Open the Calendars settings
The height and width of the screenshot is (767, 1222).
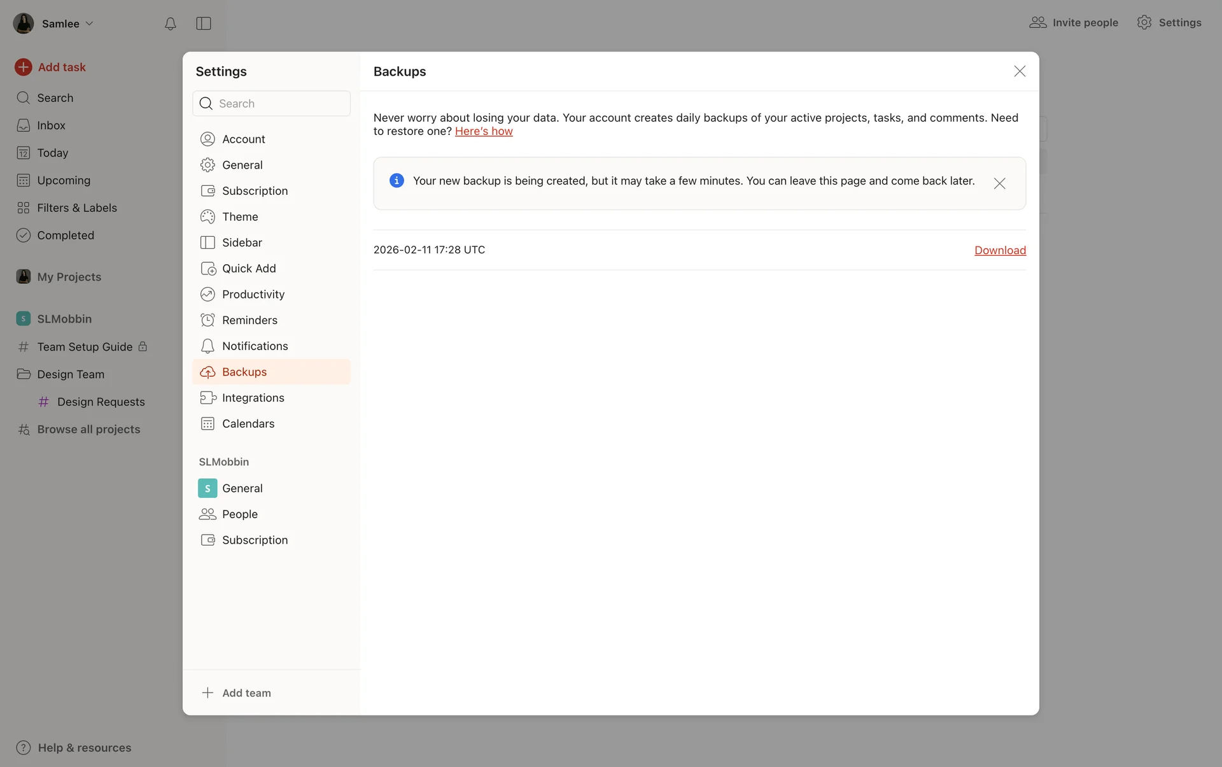[x=248, y=424]
